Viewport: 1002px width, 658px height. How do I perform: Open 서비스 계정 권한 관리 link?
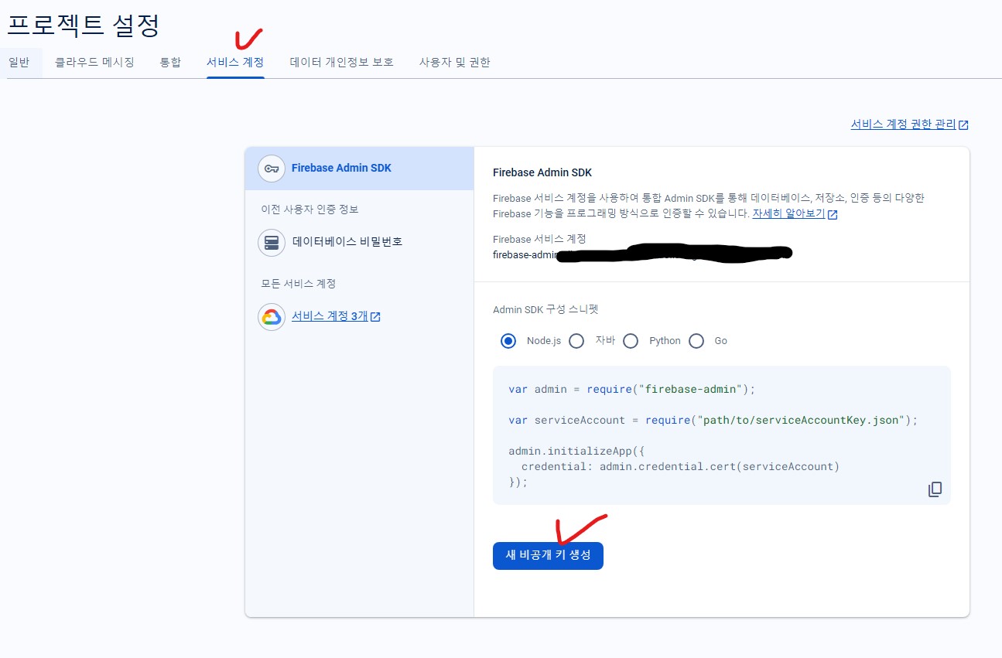903,124
